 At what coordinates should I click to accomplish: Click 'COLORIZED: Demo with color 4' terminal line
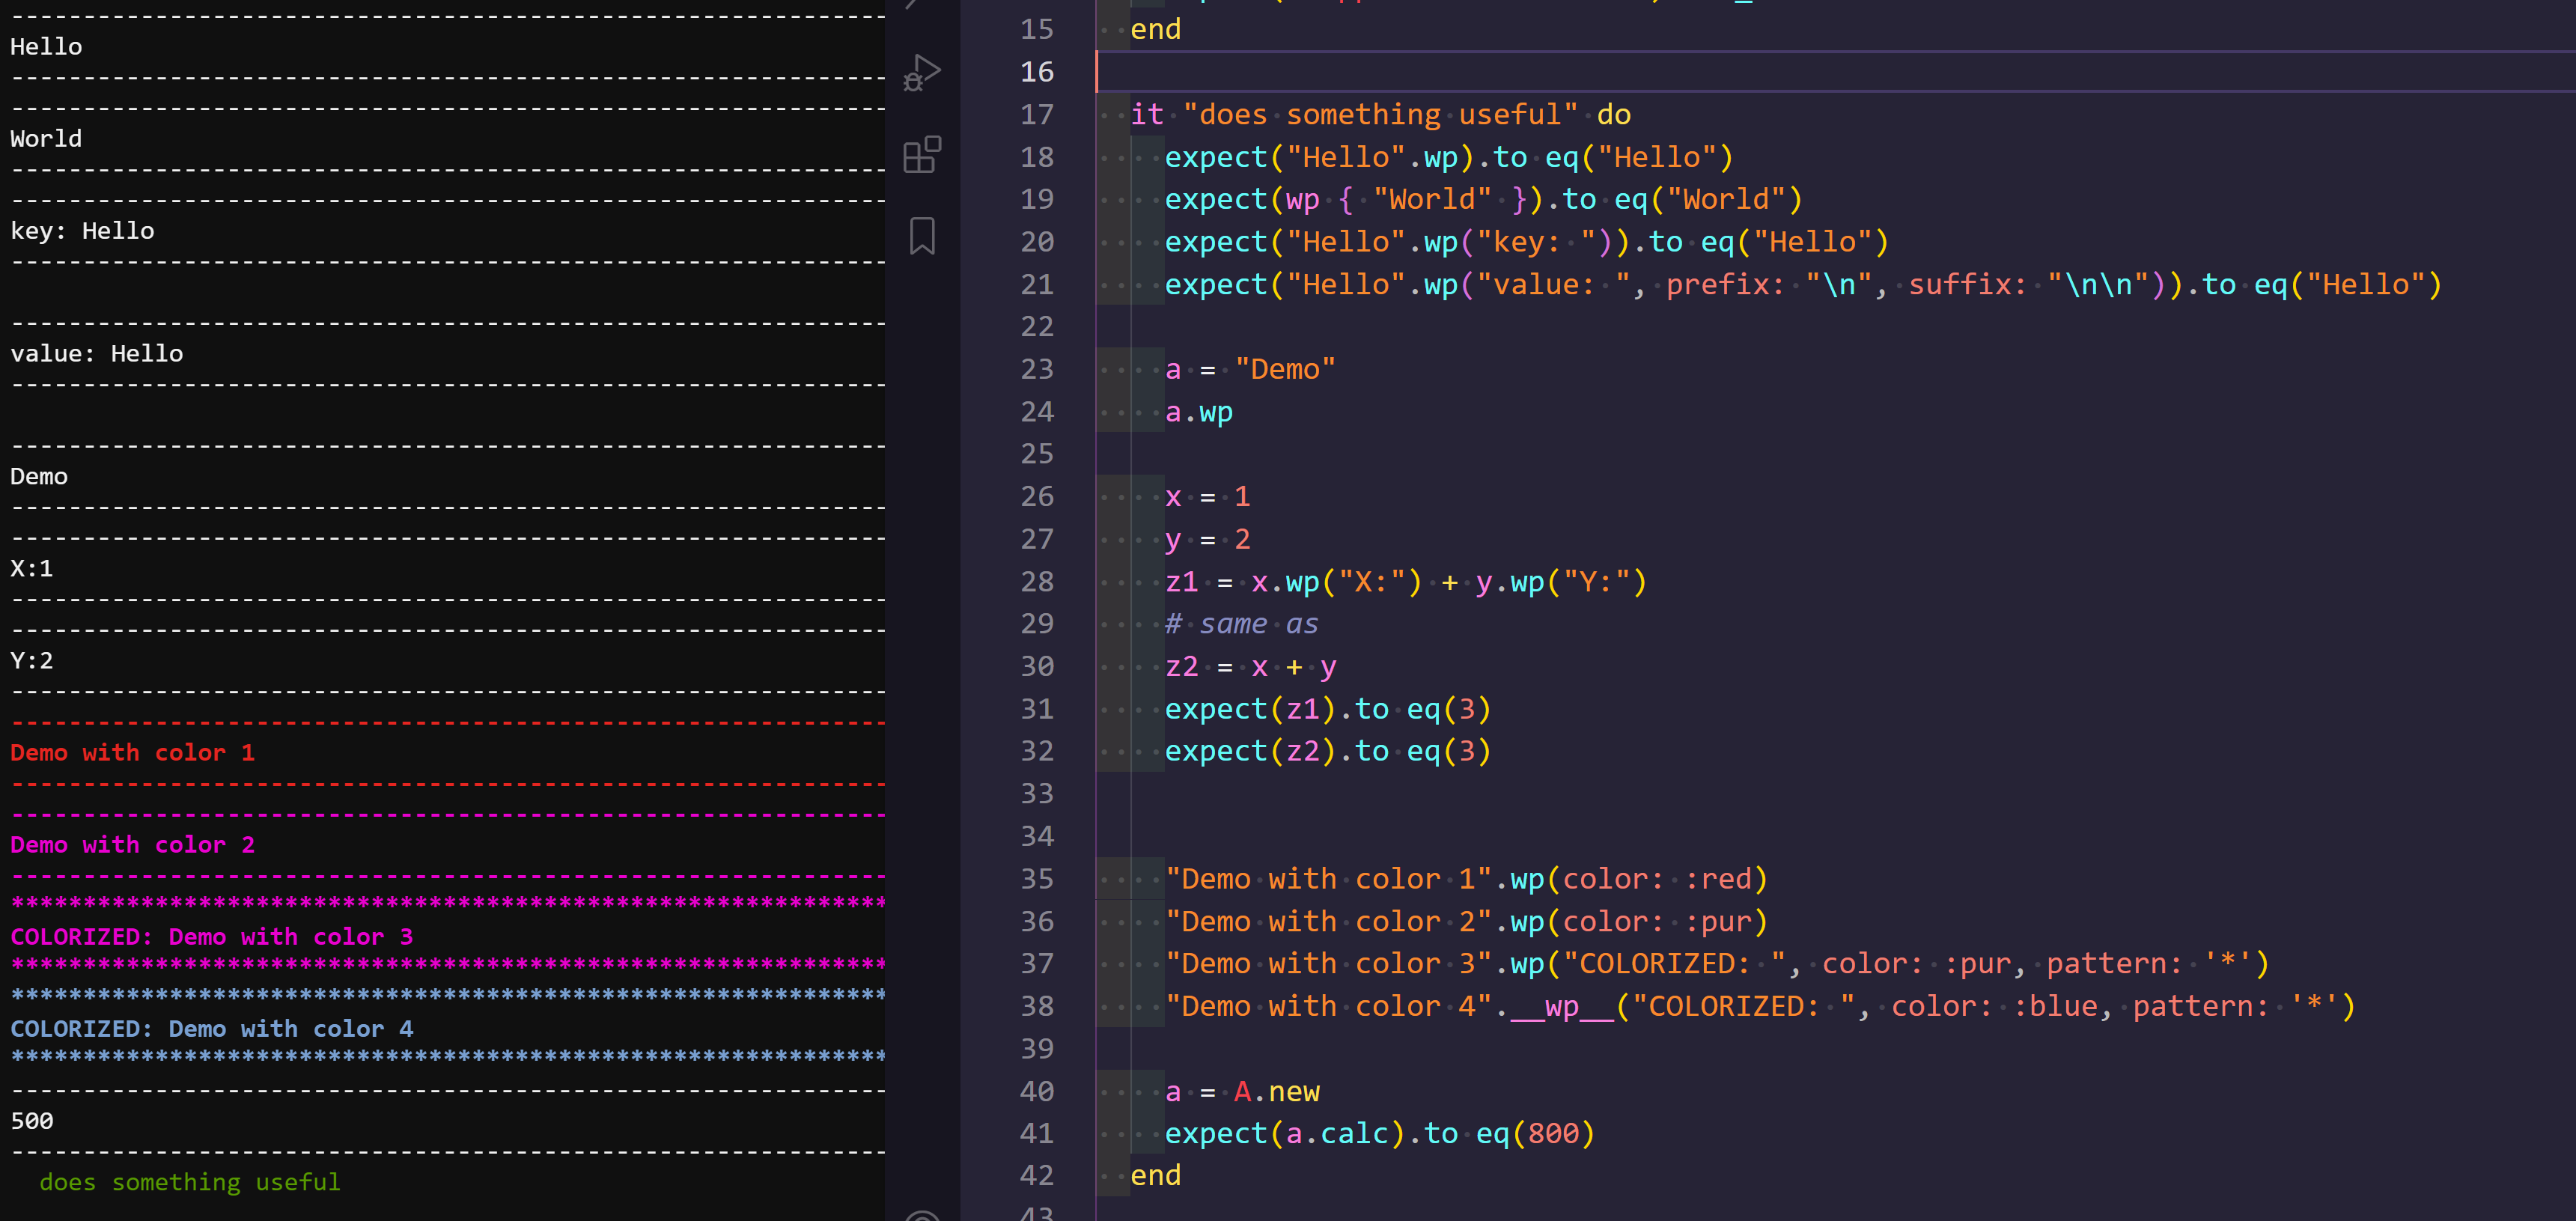pyautogui.click(x=211, y=1029)
